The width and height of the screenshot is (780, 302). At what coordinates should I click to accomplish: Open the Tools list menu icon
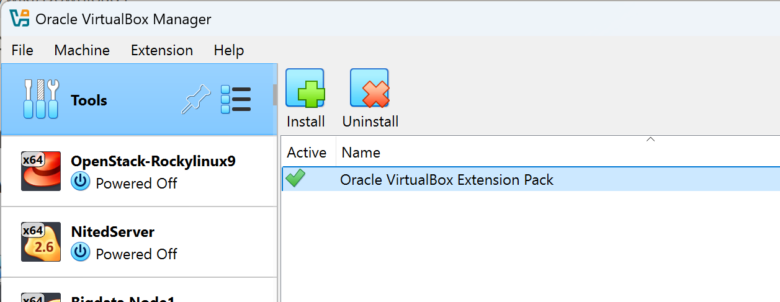point(236,99)
